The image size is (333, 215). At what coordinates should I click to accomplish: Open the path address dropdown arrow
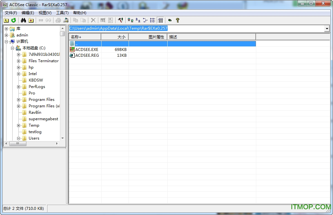[327, 28]
